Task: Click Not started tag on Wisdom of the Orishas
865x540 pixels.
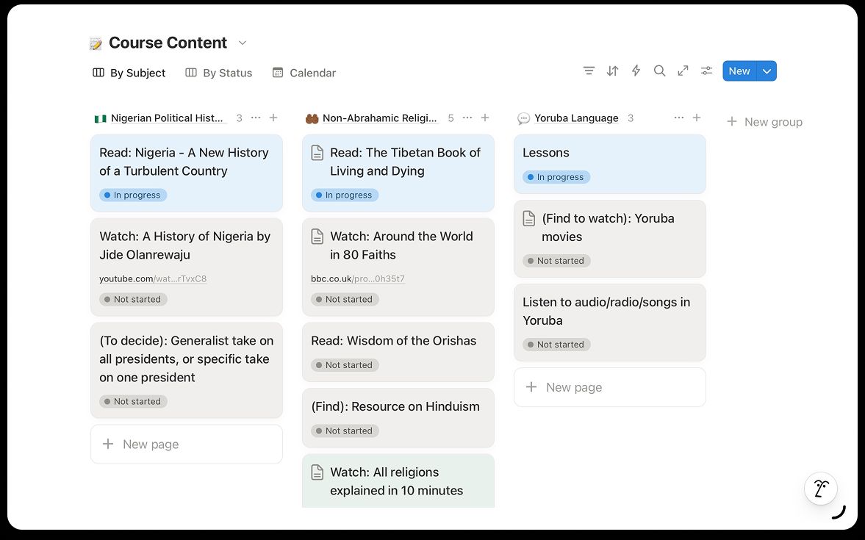Action: [345, 364]
